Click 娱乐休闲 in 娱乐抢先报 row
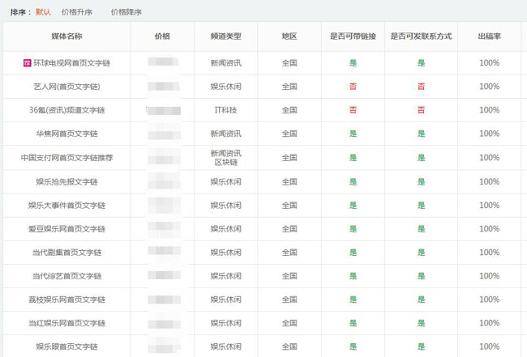The image size is (527, 357). [x=226, y=182]
